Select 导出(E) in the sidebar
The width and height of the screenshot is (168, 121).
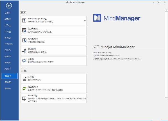click(8, 63)
